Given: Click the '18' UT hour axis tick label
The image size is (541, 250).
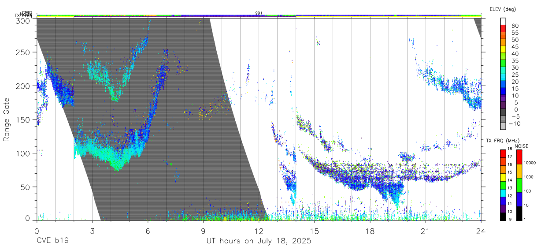Looking at the screenshot, I should 370,231.
